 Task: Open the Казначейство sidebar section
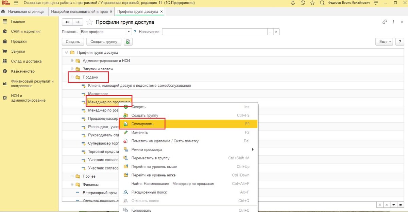[23, 71]
